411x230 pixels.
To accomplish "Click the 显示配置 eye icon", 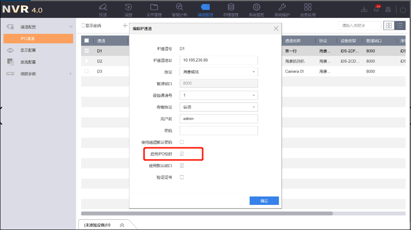I will [x=10, y=50].
